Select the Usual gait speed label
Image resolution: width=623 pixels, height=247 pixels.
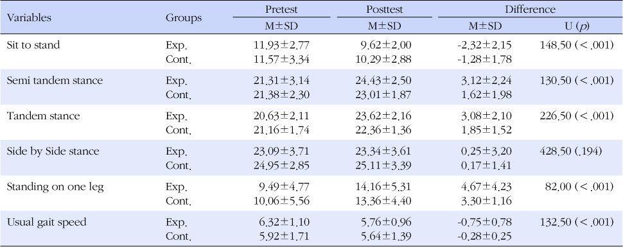pos(46,222)
